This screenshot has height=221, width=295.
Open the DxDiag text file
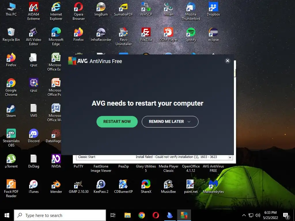(33, 161)
